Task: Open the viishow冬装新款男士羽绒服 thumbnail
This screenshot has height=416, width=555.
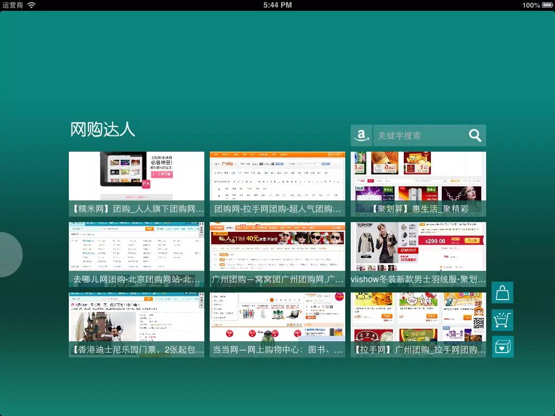Action: click(418, 255)
